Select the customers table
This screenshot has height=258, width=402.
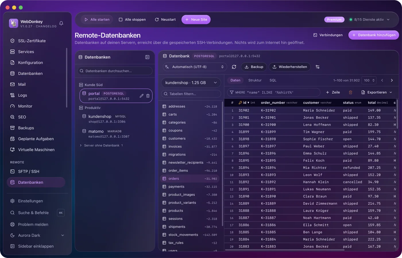(x=190, y=138)
